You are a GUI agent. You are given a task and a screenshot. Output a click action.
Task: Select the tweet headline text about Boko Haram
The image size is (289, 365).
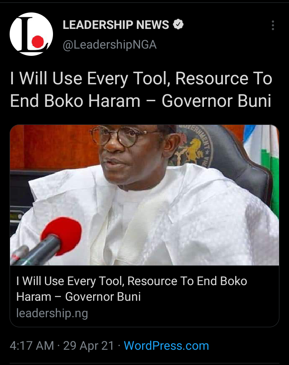tap(141, 90)
